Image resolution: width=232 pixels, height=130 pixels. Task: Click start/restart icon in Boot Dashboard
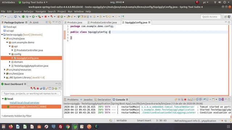pos(32,88)
